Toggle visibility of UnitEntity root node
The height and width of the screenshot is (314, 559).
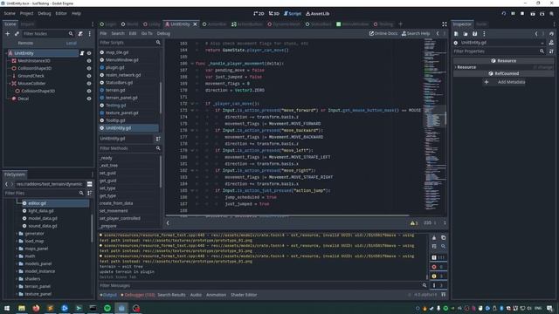click(89, 53)
